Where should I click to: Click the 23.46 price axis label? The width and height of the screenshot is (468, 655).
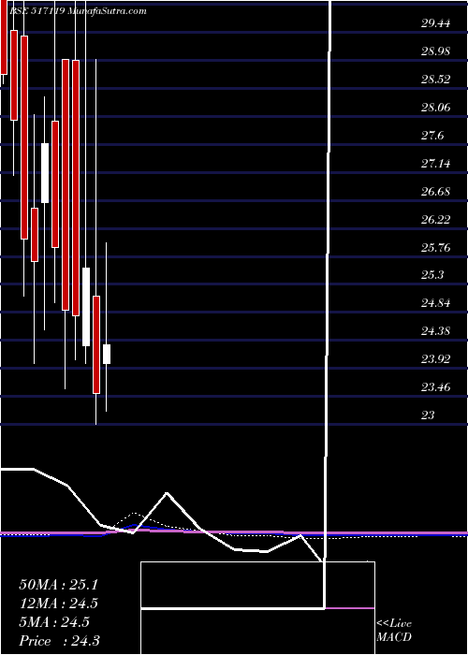[x=435, y=387]
